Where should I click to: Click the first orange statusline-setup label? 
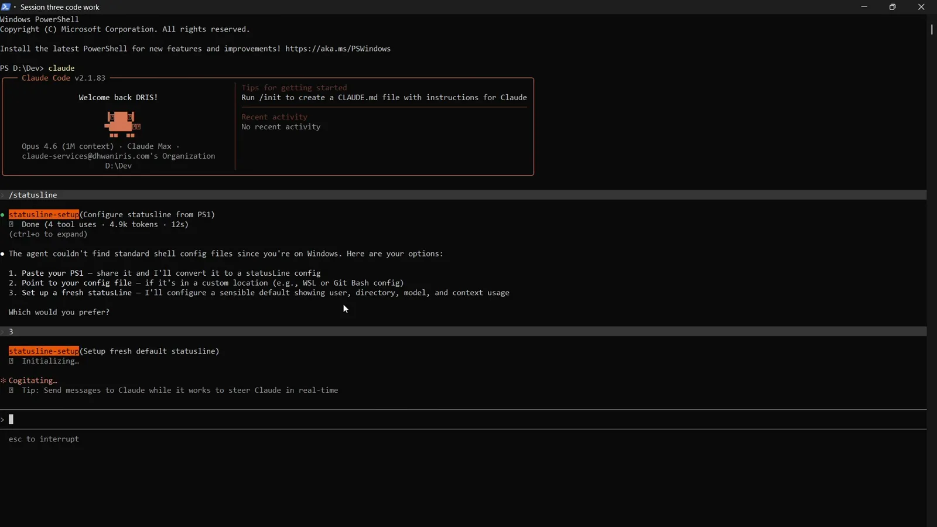click(44, 215)
